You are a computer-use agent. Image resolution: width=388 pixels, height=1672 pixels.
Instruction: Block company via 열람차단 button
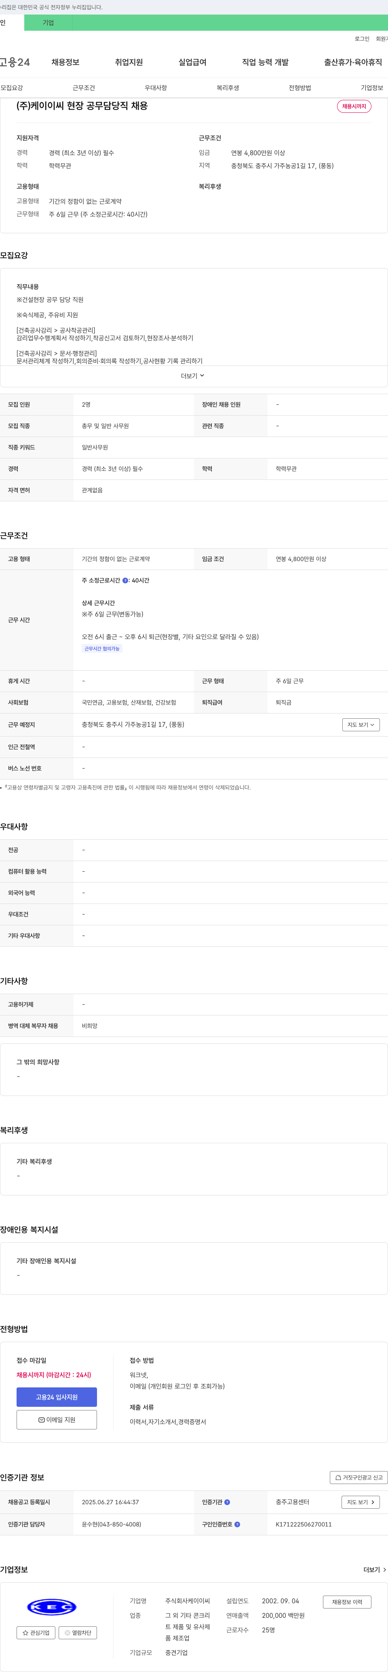[x=78, y=1632]
